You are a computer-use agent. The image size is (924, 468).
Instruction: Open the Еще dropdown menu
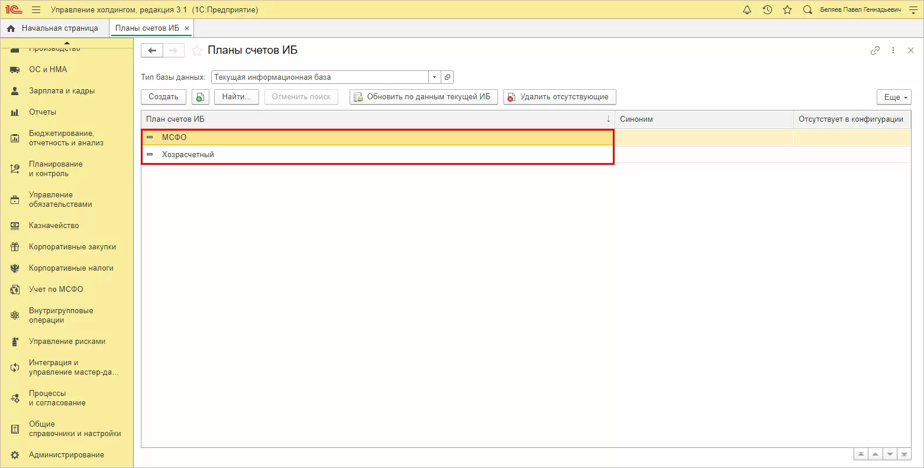point(894,97)
